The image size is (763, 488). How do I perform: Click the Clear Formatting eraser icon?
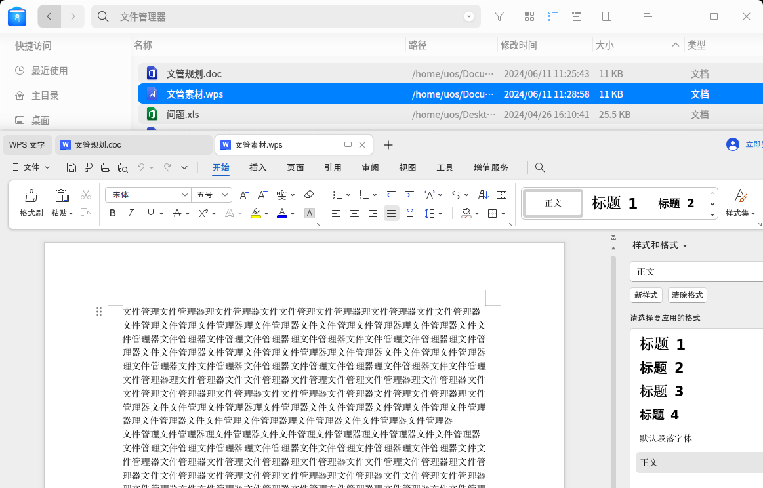click(308, 195)
